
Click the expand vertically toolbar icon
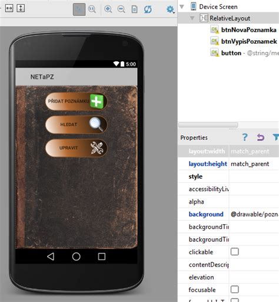[21, 8]
